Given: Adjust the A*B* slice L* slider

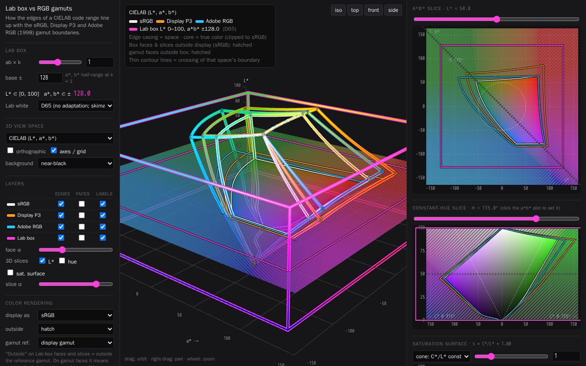Looking at the screenshot, I should point(496,19).
